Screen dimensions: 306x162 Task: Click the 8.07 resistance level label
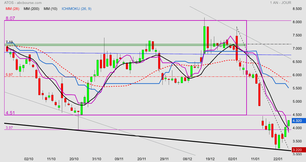(10, 18)
